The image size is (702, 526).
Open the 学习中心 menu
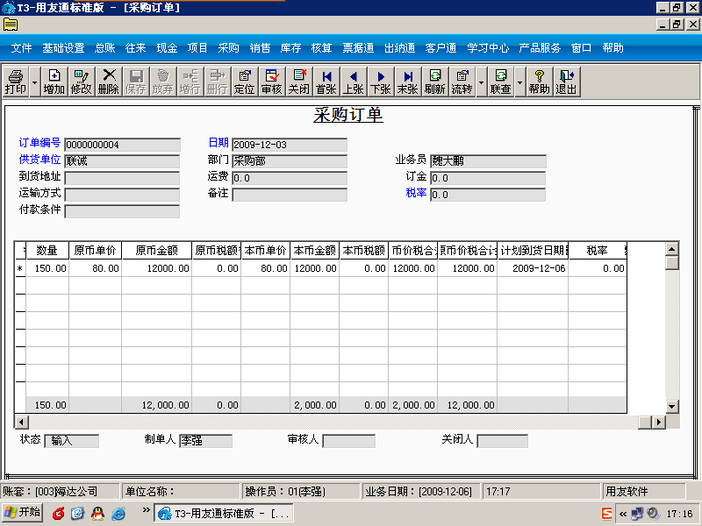click(488, 48)
